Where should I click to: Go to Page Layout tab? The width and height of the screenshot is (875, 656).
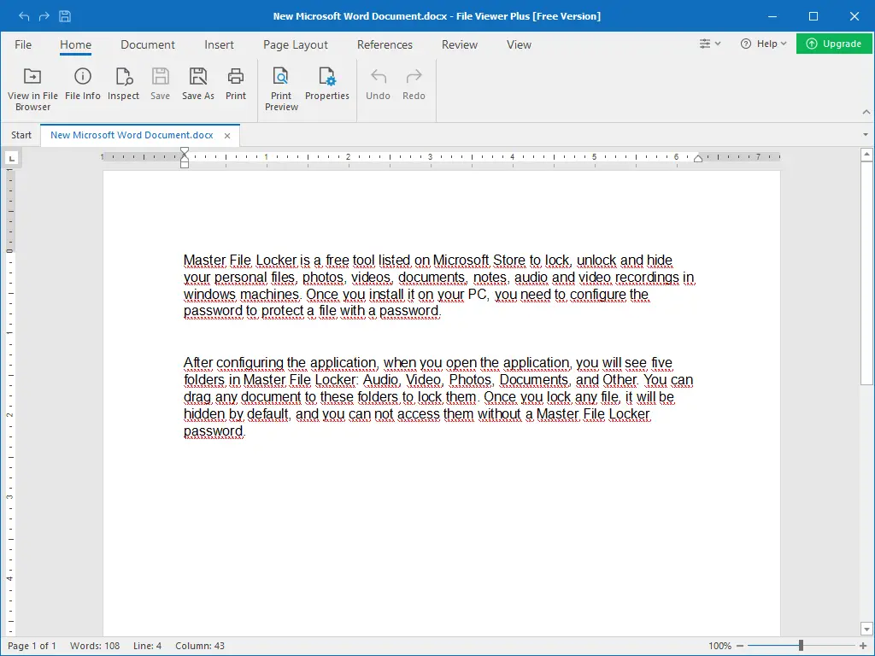tap(295, 44)
